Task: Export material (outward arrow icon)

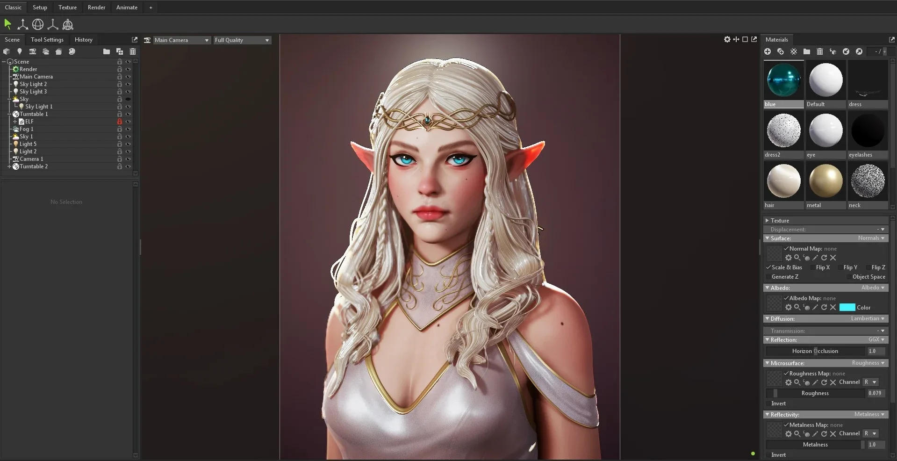Action: click(x=859, y=51)
